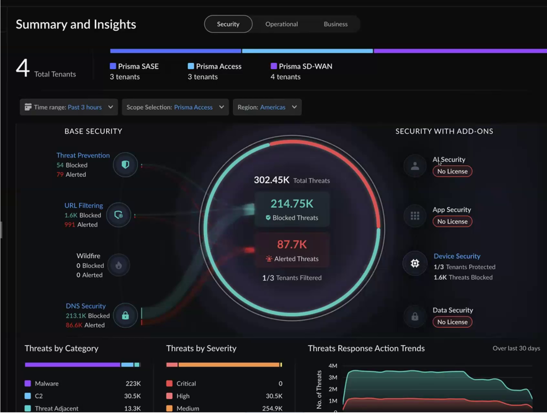Click the URL Filtering shield icon

click(118, 215)
